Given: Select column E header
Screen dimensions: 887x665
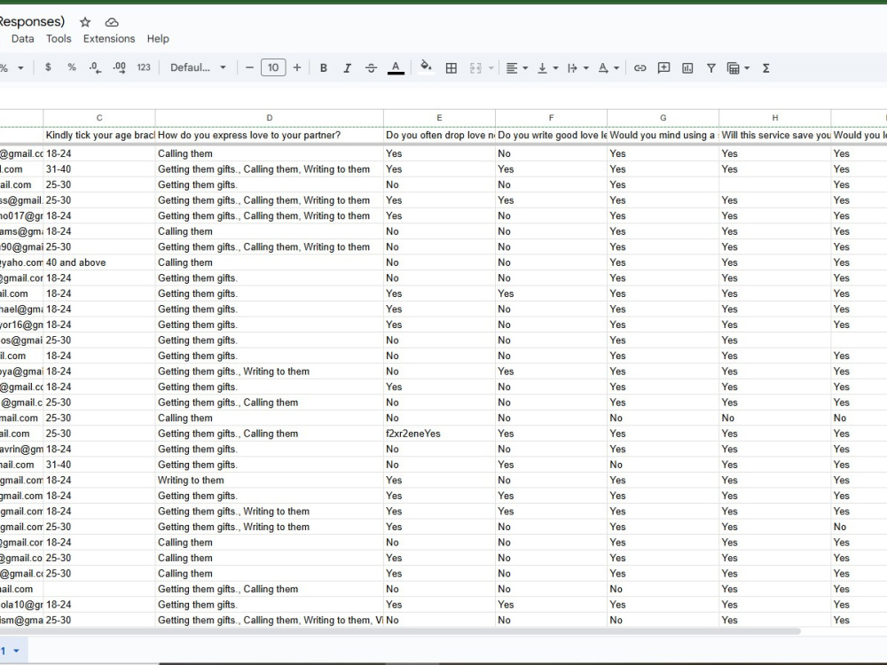Looking at the screenshot, I should tap(439, 118).
